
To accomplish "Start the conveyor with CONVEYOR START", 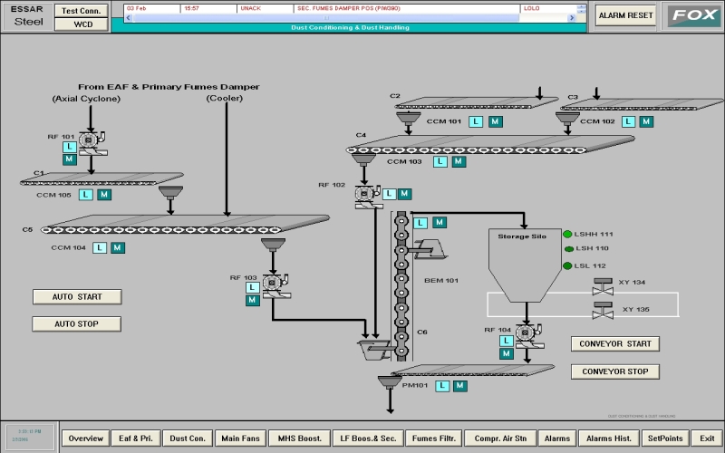I will [615, 344].
